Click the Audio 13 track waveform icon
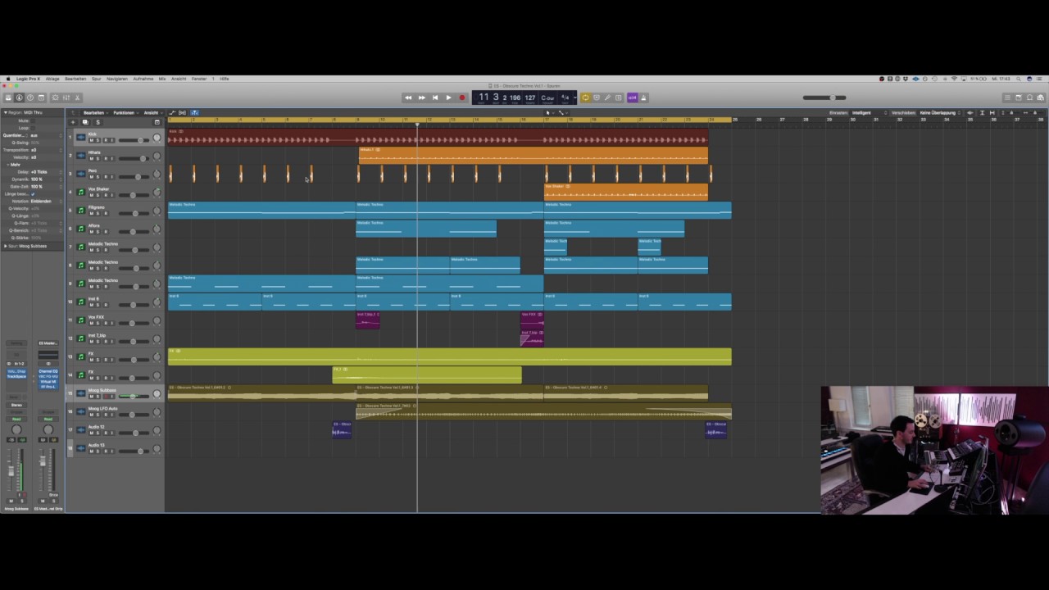The height and width of the screenshot is (590, 1049). pyautogui.click(x=81, y=447)
